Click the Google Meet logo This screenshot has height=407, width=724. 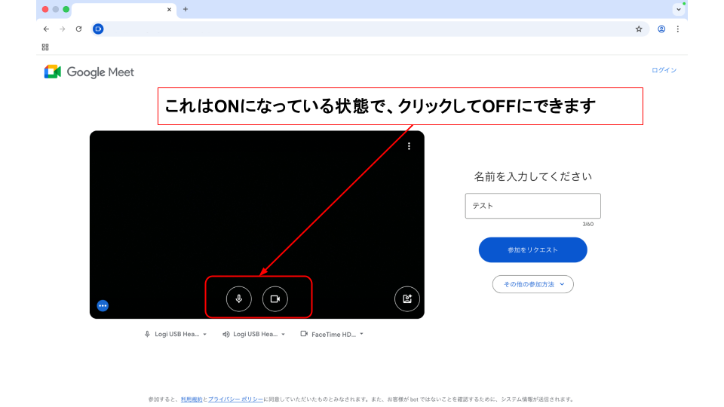tap(89, 72)
